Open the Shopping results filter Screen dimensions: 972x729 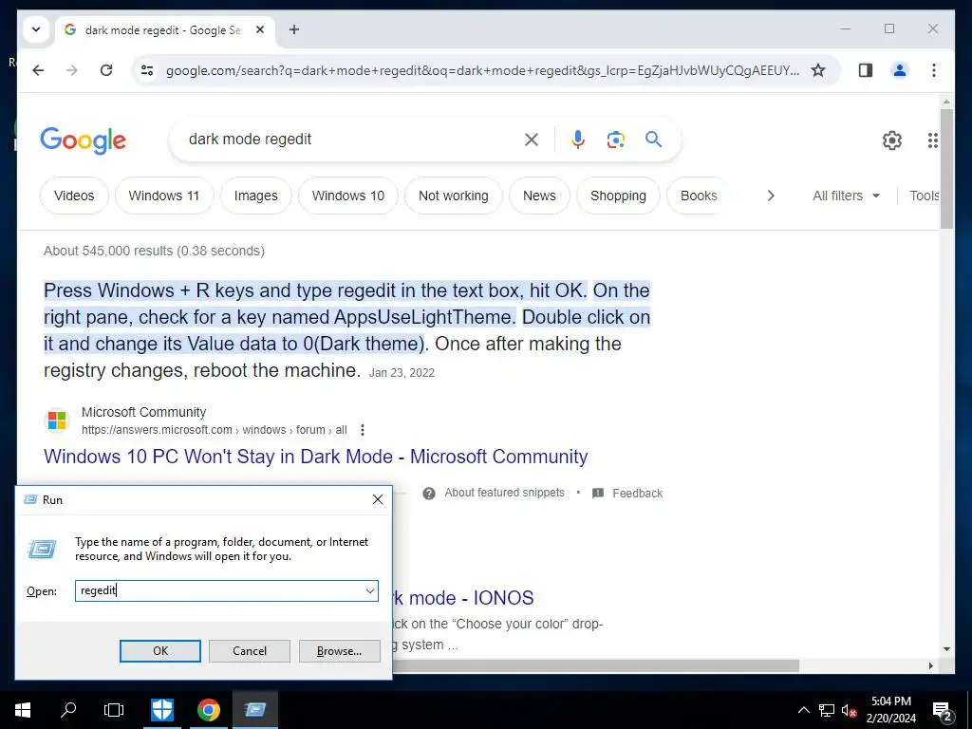618,196
